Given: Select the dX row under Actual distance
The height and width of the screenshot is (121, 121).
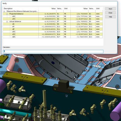Looking at the screenshot, I should (53, 24).
